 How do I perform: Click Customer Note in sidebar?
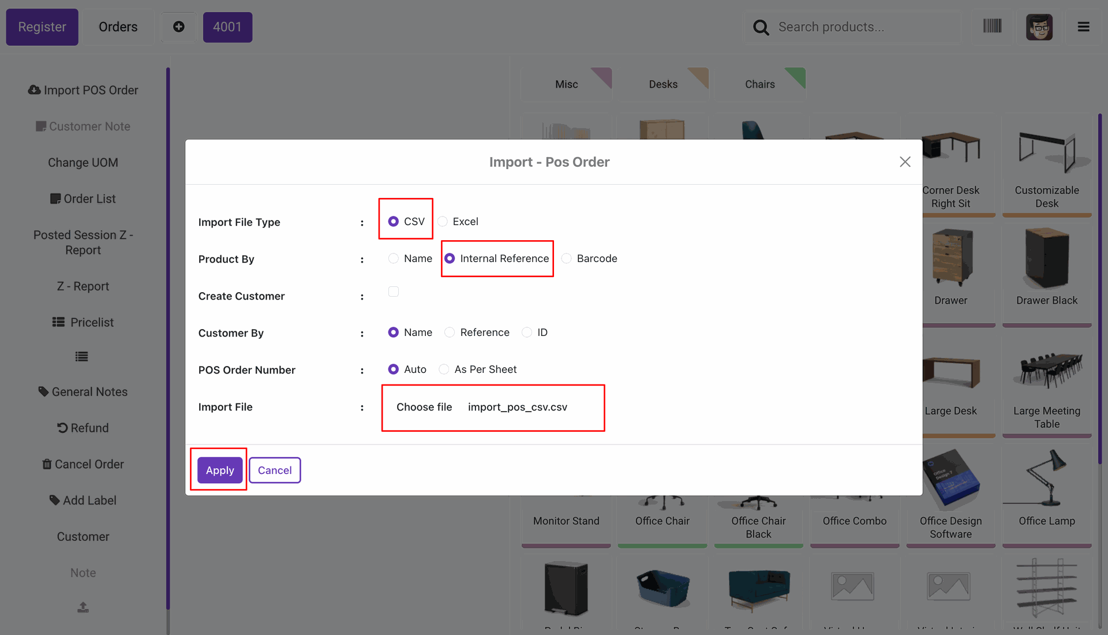(x=83, y=126)
